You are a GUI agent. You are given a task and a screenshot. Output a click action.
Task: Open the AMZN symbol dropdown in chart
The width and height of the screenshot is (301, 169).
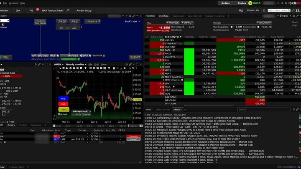59,65
